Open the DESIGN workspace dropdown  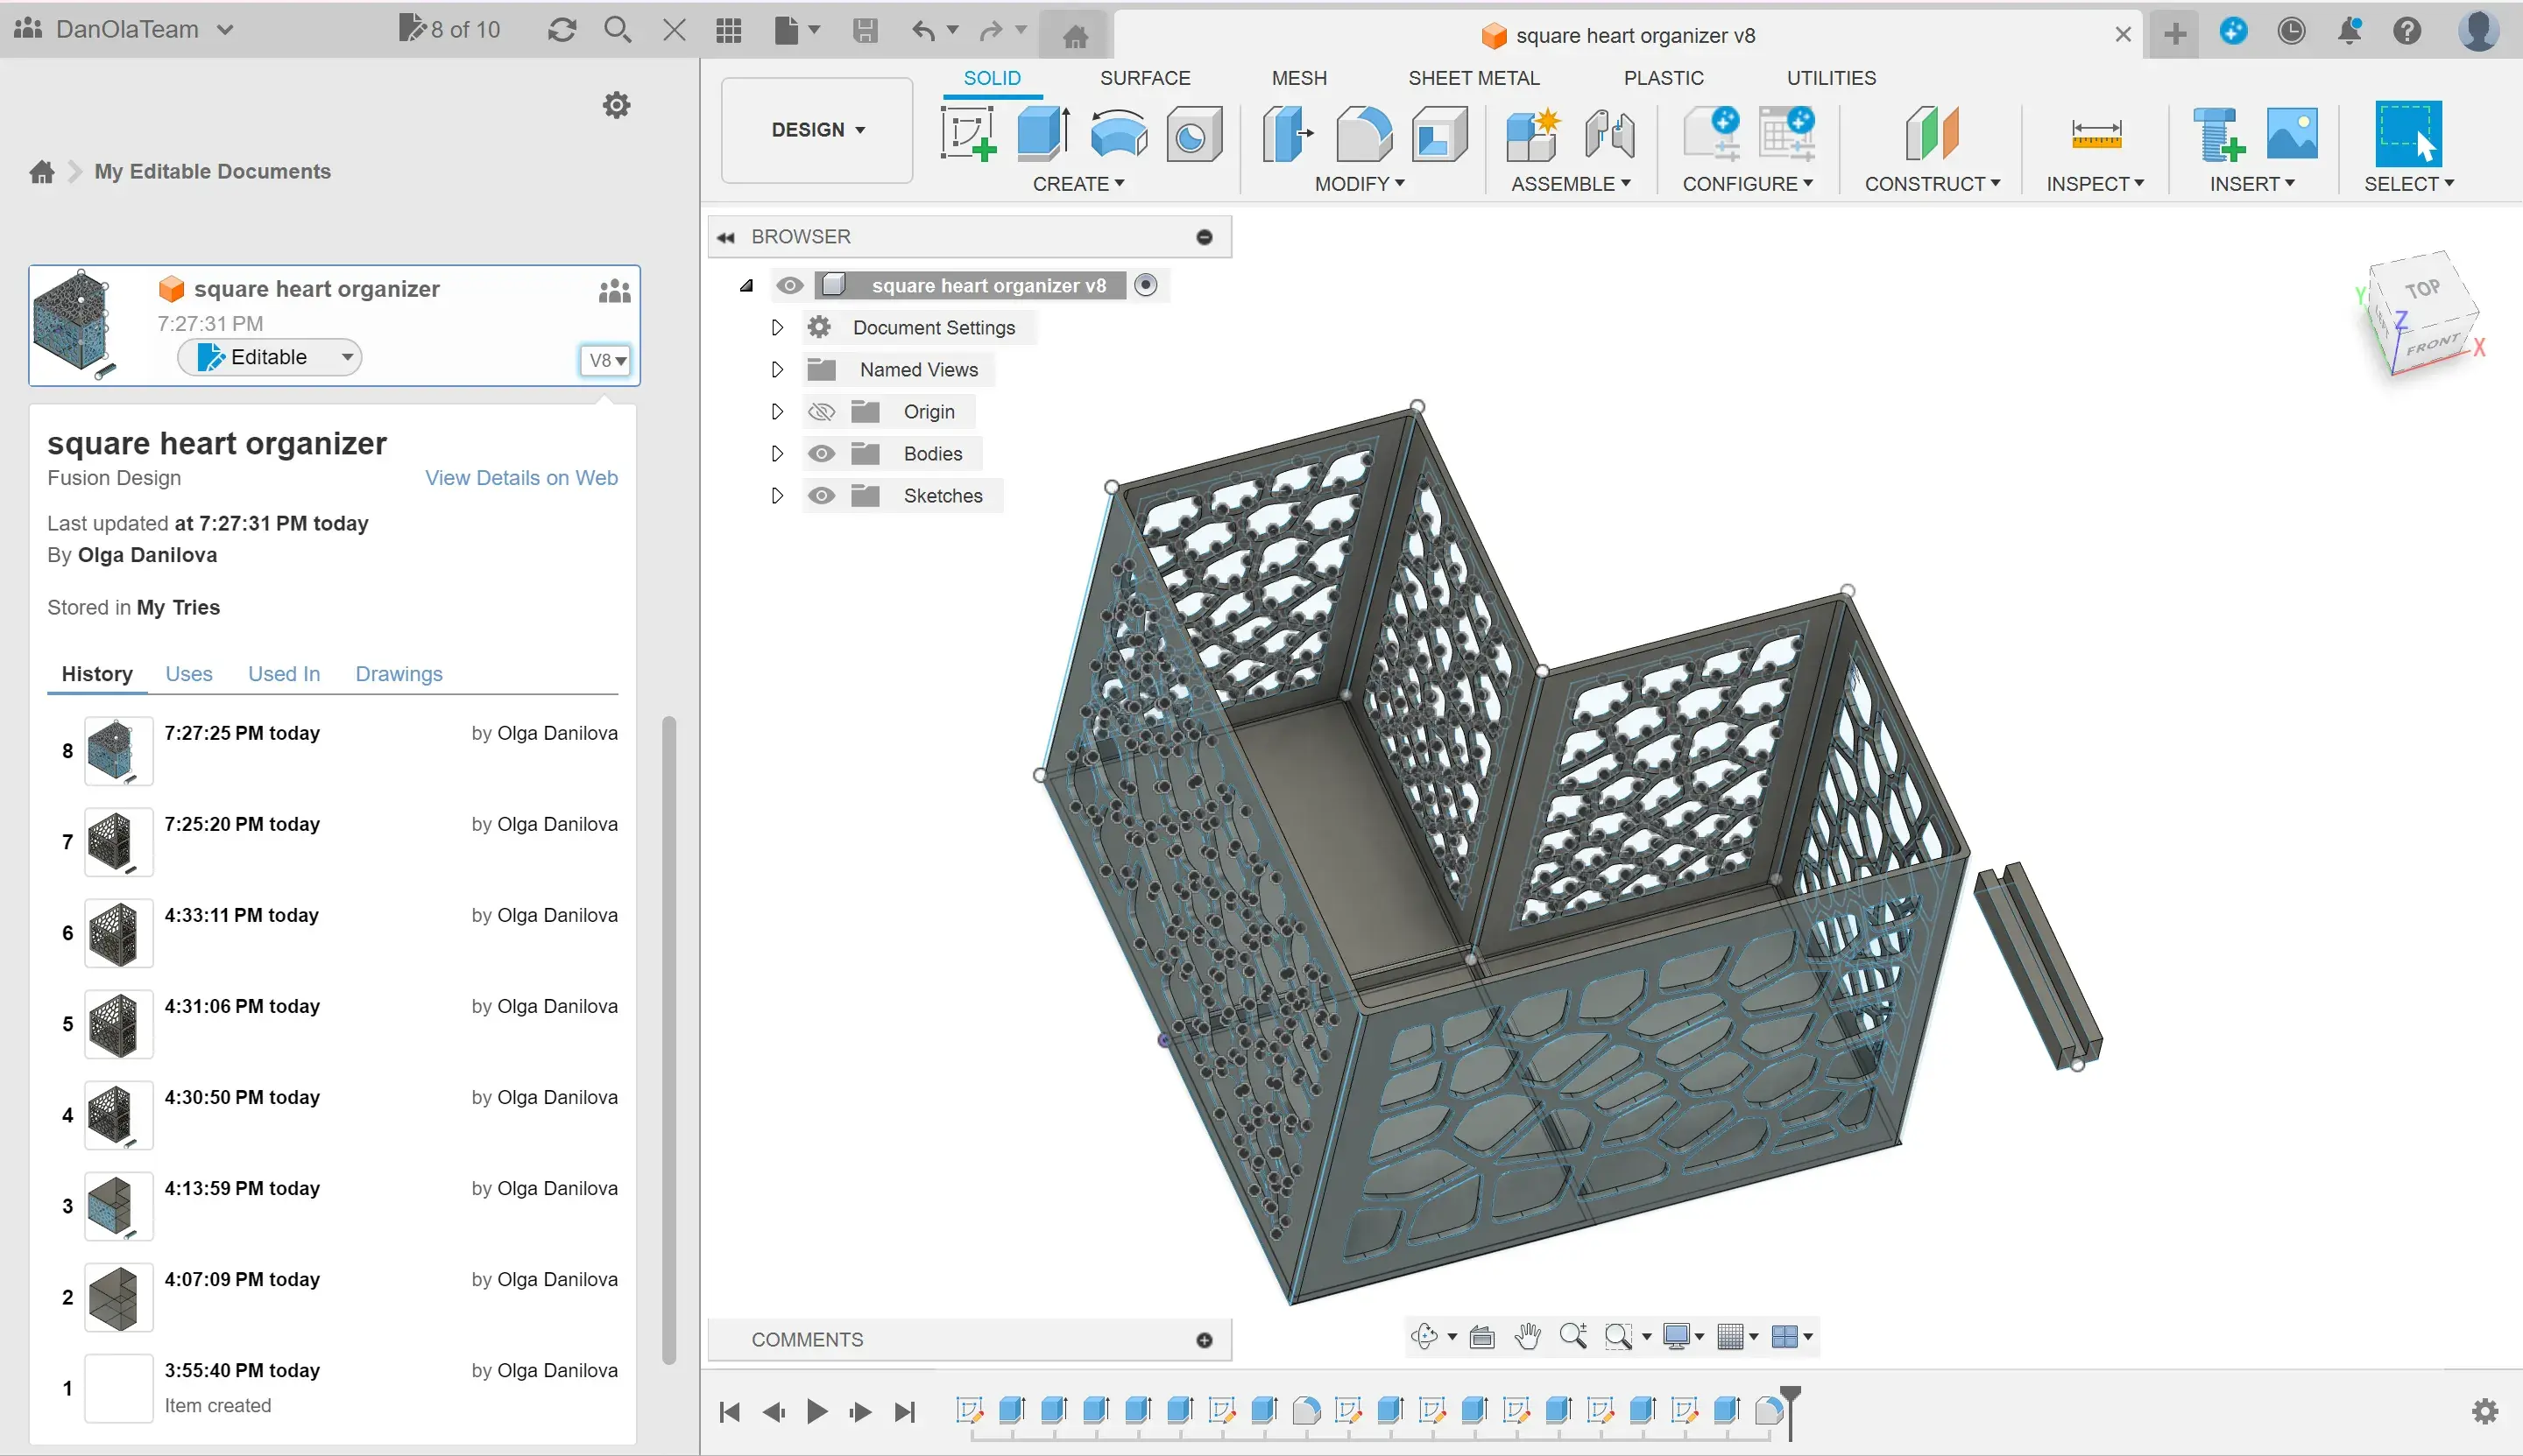pyautogui.click(x=817, y=130)
